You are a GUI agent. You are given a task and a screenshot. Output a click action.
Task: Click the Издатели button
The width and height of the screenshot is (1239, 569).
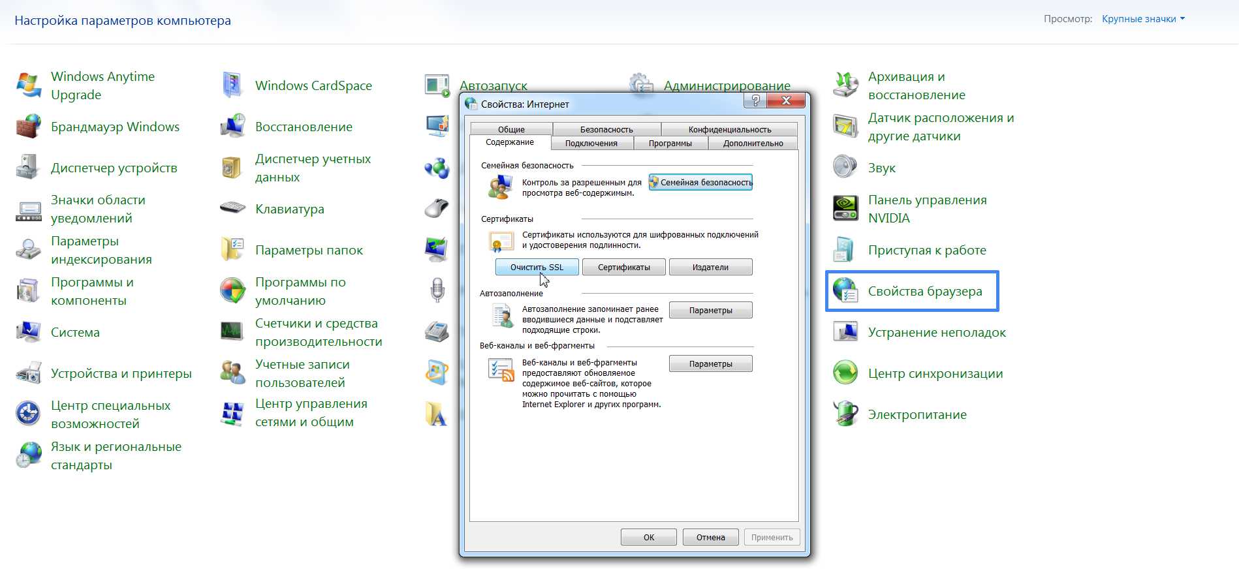point(710,267)
